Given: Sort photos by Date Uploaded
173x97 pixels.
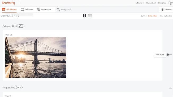Looking at the screenshot, I should [x=166, y=16].
